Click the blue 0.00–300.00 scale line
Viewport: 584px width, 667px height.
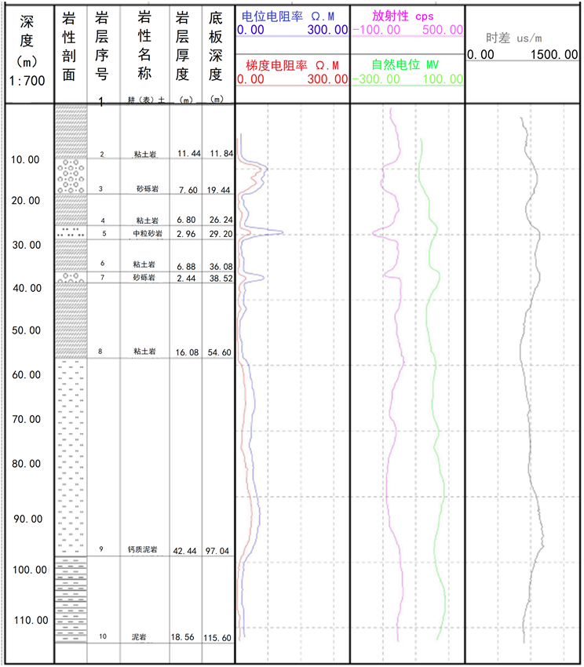[x=292, y=36]
